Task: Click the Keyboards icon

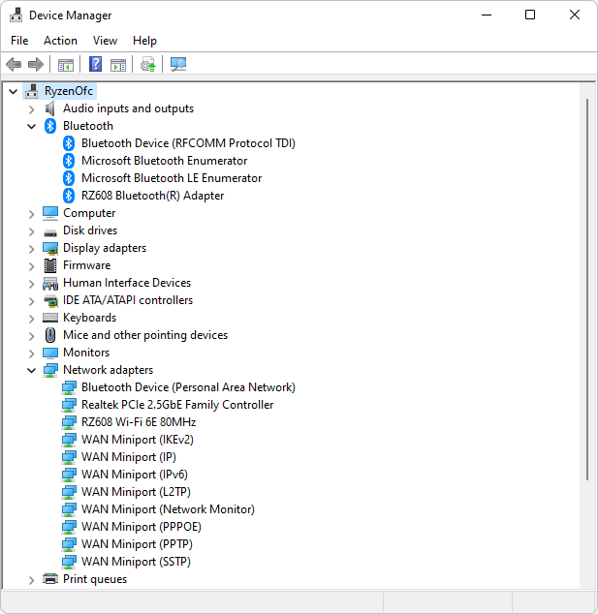Action: click(x=50, y=318)
